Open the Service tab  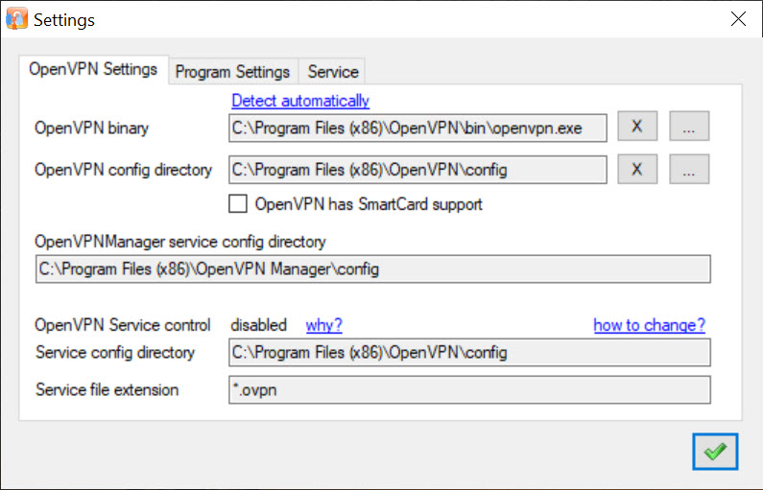[333, 72]
